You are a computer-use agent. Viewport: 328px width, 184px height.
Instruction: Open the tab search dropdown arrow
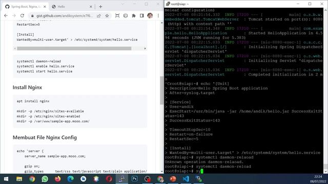pyautogui.click(x=122, y=4)
